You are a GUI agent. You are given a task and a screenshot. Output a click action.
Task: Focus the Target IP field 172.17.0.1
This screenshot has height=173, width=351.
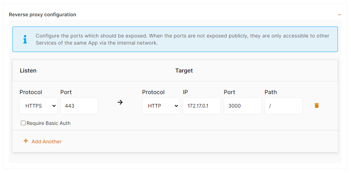[202, 106]
